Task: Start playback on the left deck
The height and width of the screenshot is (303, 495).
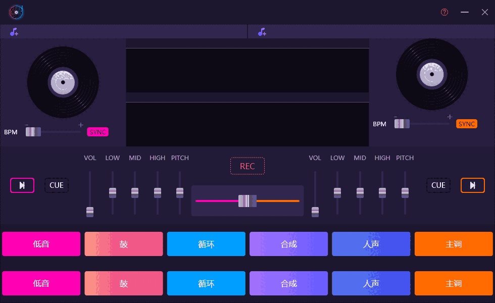Action: tap(22, 185)
